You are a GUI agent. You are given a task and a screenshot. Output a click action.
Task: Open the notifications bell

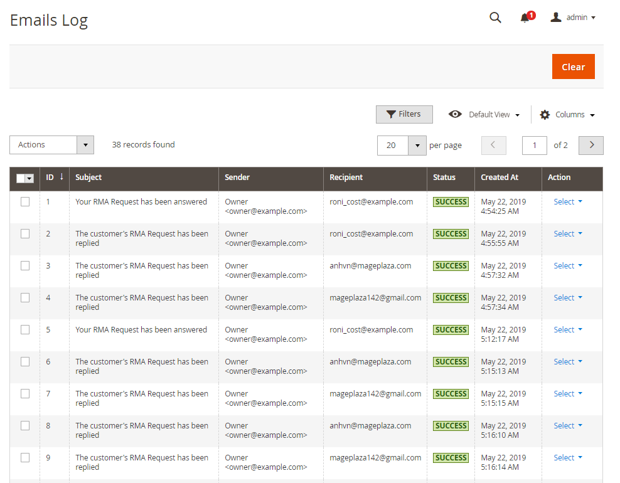coord(525,18)
